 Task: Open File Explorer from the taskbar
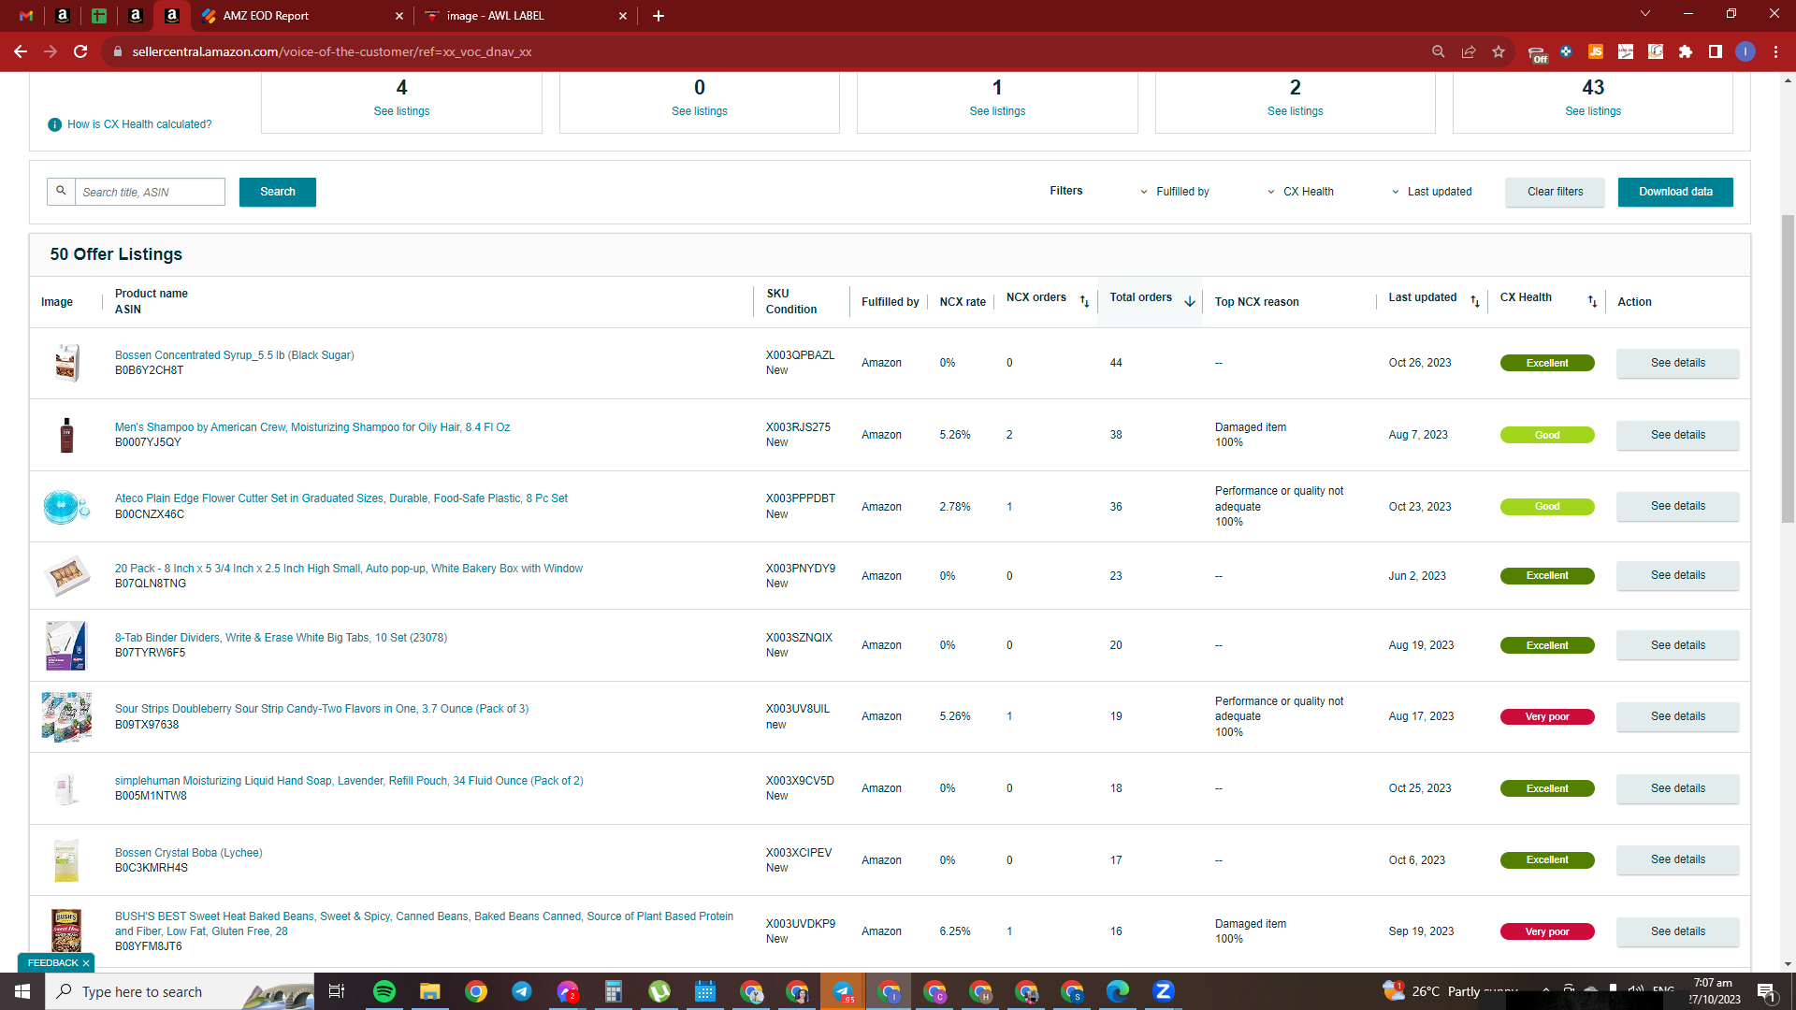(x=429, y=991)
